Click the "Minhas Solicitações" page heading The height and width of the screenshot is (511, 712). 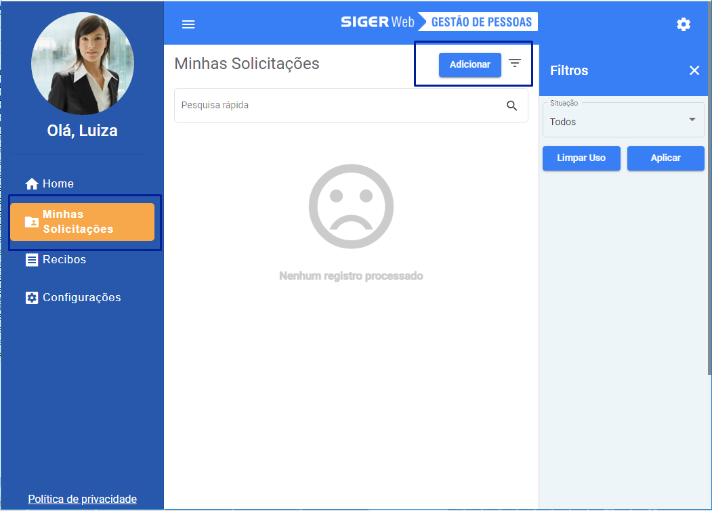tap(247, 64)
